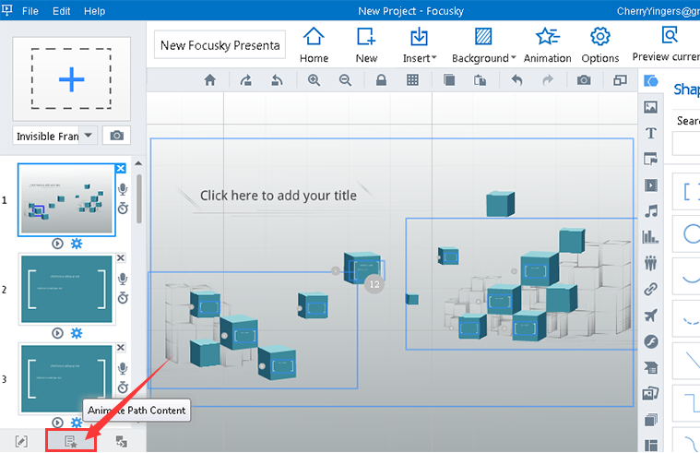The width and height of the screenshot is (700, 453).
Task: Open the Animation editor
Action: point(547,45)
